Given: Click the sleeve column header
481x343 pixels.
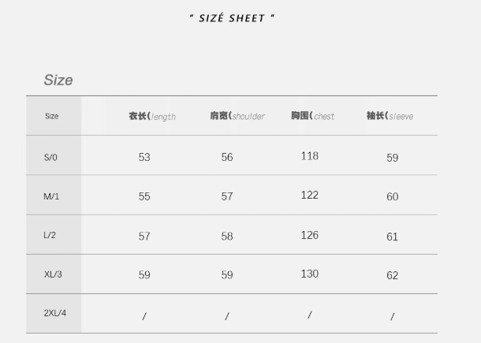Looking at the screenshot, I should coord(390,116).
